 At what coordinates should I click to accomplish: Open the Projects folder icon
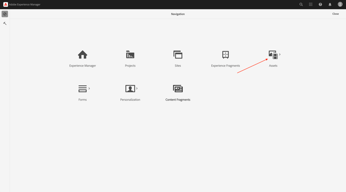130,54
